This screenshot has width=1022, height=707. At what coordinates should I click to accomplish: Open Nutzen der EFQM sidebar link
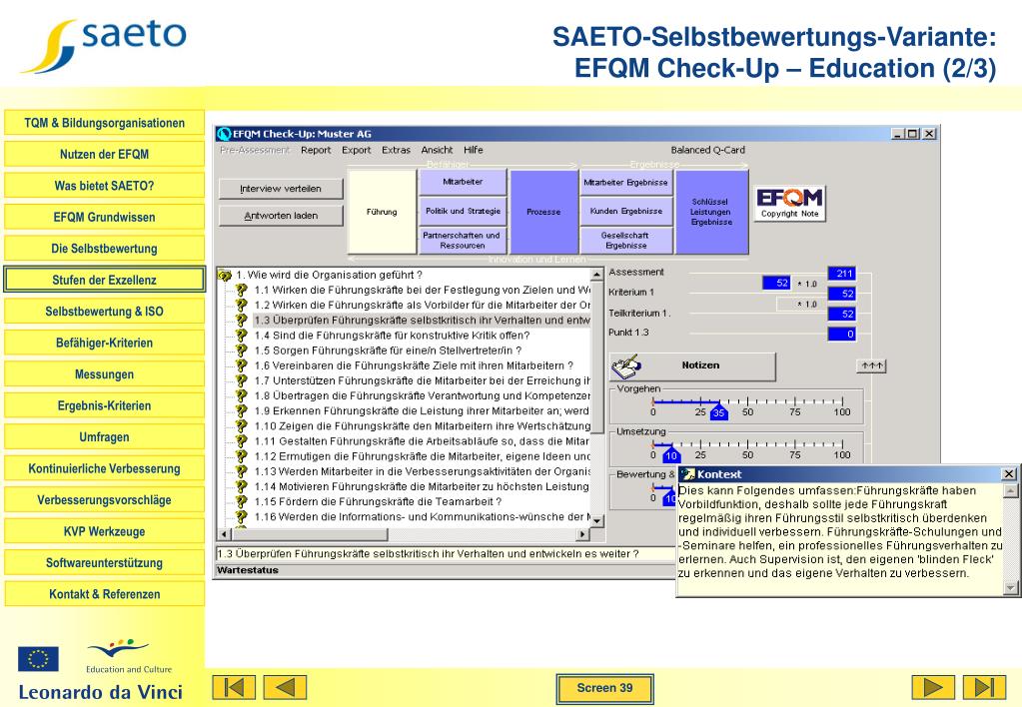[104, 155]
